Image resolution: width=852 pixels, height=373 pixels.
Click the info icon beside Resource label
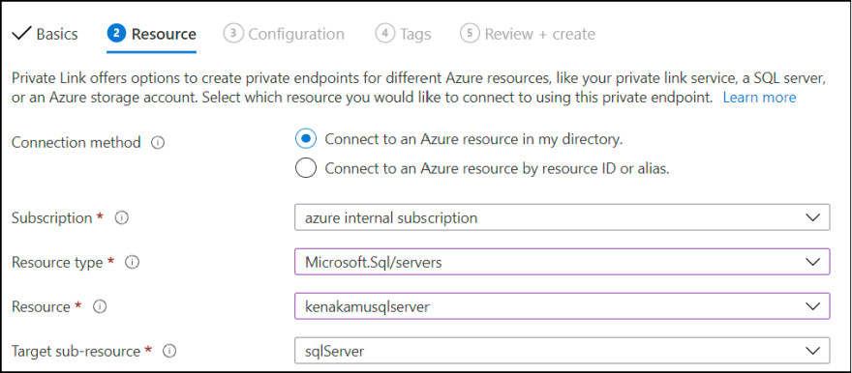pos(100,307)
